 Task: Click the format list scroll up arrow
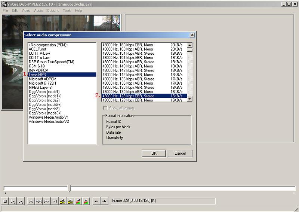pyautogui.click(x=189, y=45)
